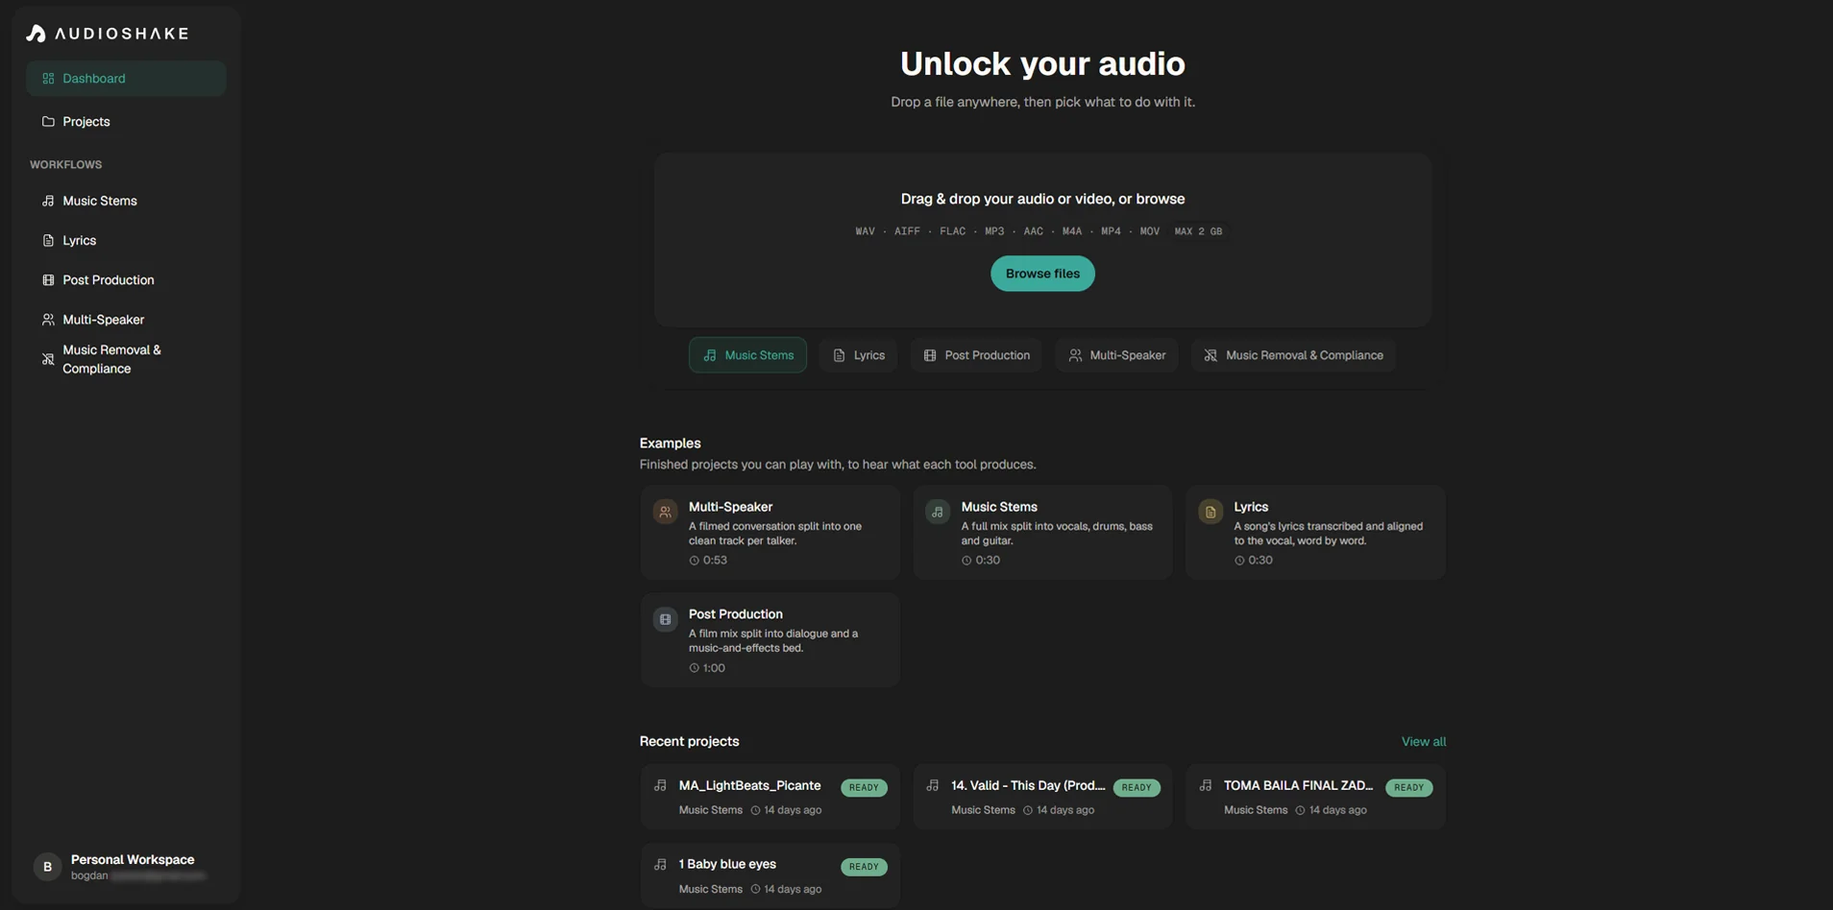Click the Dashboard grid icon in sidebar
This screenshot has width=1833, height=910.
click(x=48, y=79)
